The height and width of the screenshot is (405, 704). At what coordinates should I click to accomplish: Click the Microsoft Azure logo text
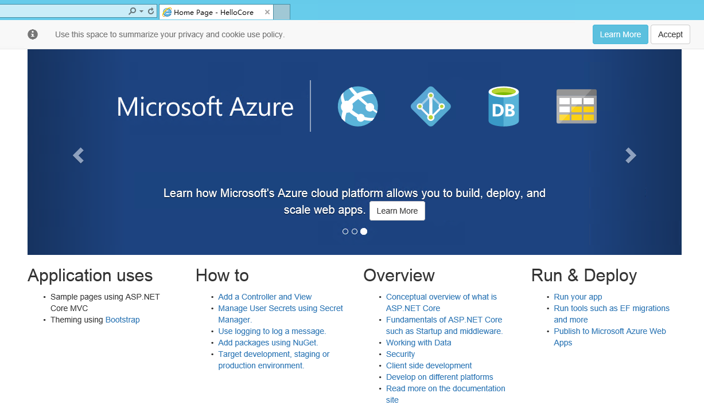(205, 107)
